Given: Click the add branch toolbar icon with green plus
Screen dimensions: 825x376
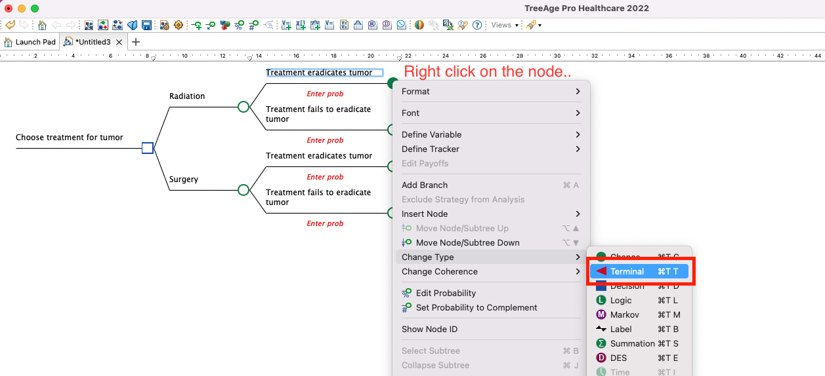Looking at the screenshot, I should click(197, 26).
